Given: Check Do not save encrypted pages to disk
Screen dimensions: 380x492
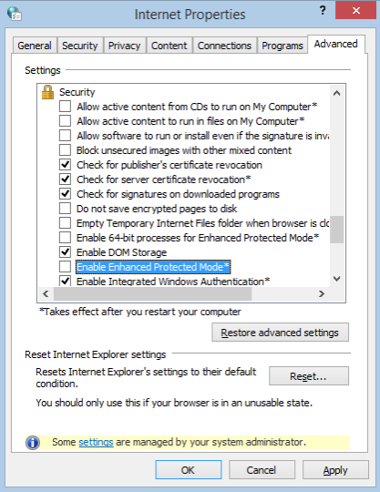Looking at the screenshot, I should click(x=65, y=209).
